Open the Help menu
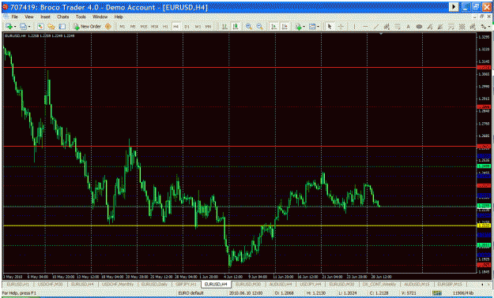The width and height of the screenshot is (494, 298). [119, 17]
